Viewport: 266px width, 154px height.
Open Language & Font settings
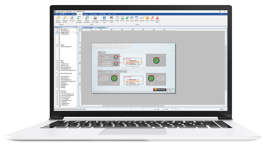pos(65,19)
